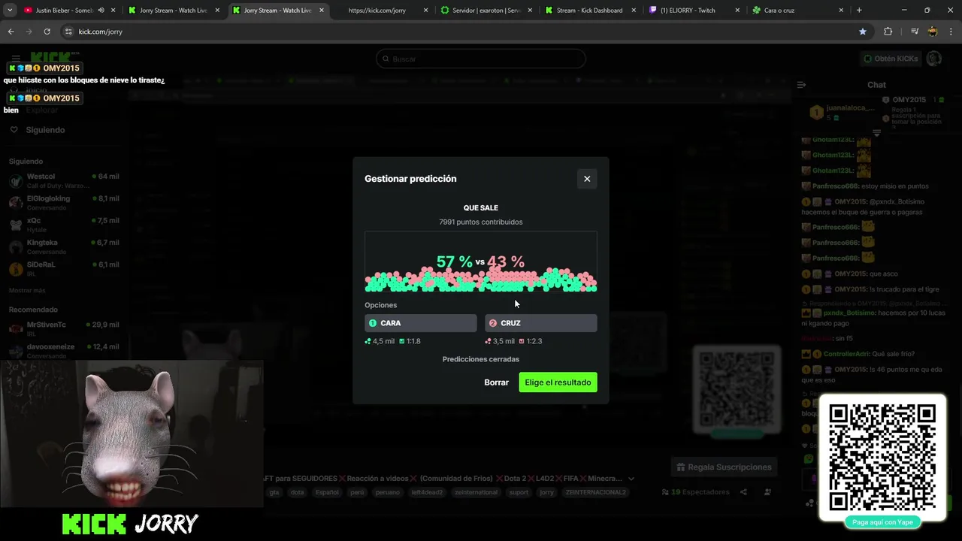Click the Español tag
The height and width of the screenshot is (541, 962).
point(327,492)
